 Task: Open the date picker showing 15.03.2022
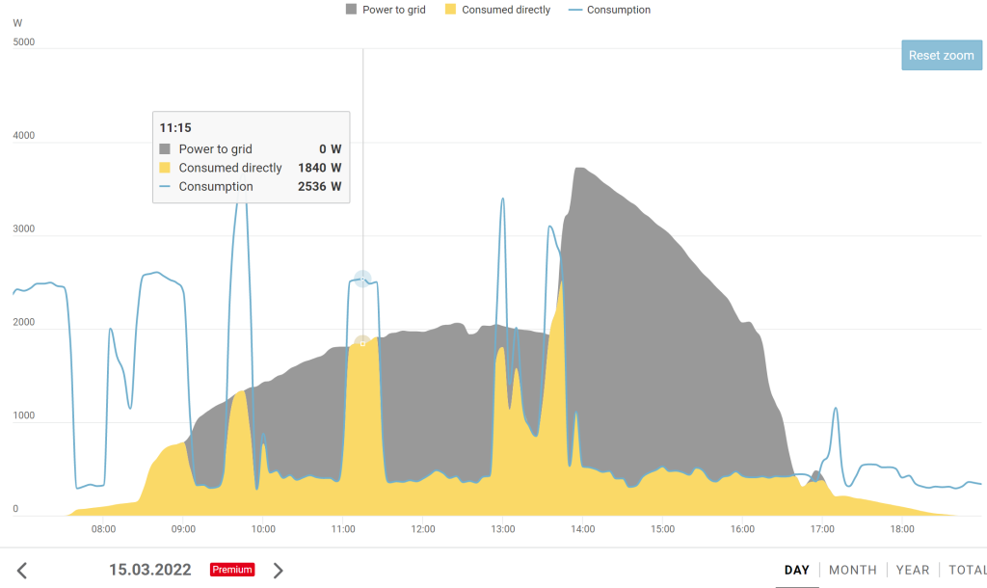coord(150,570)
